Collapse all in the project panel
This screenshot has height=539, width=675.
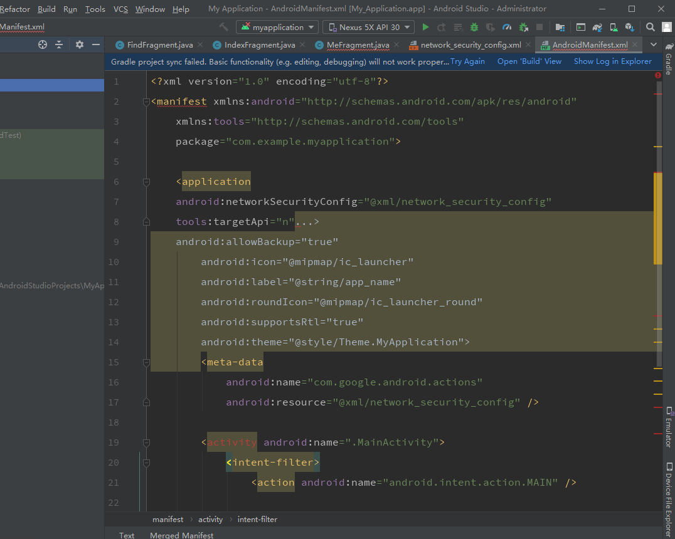pyautogui.click(x=59, y=44)
